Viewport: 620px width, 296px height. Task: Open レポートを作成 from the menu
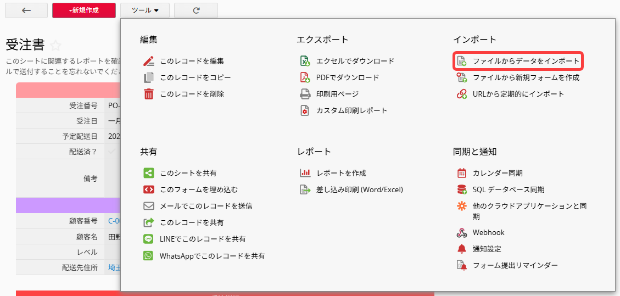tap(340, 173)
